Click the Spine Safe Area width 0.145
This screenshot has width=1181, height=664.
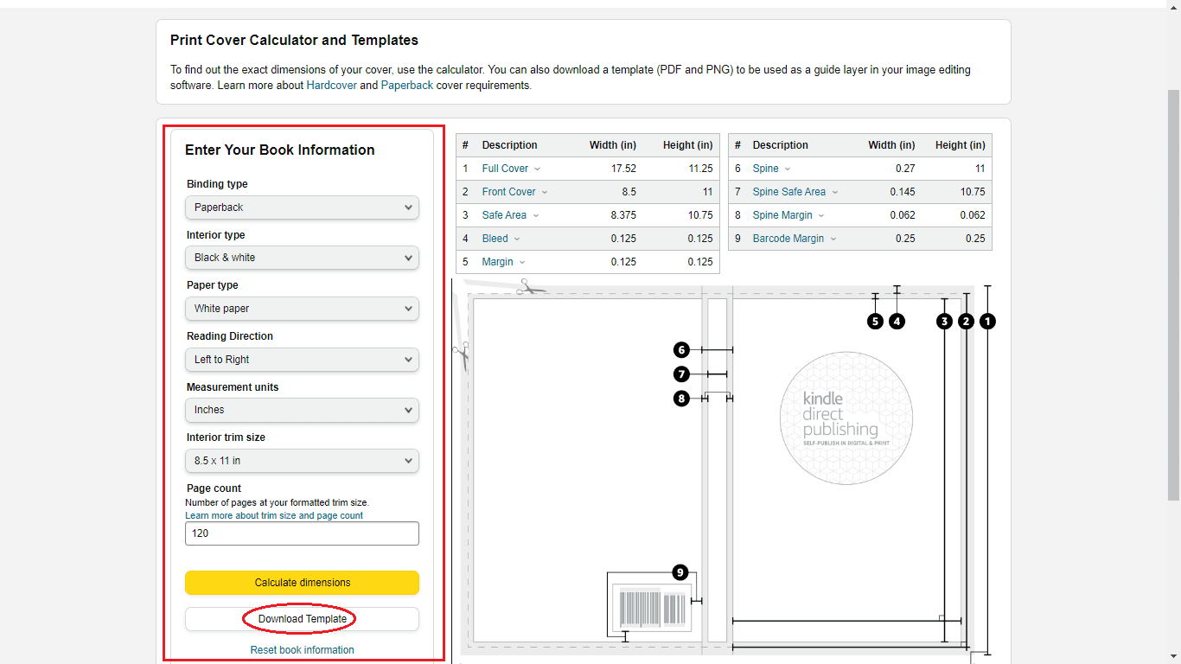tap(903, 192)
